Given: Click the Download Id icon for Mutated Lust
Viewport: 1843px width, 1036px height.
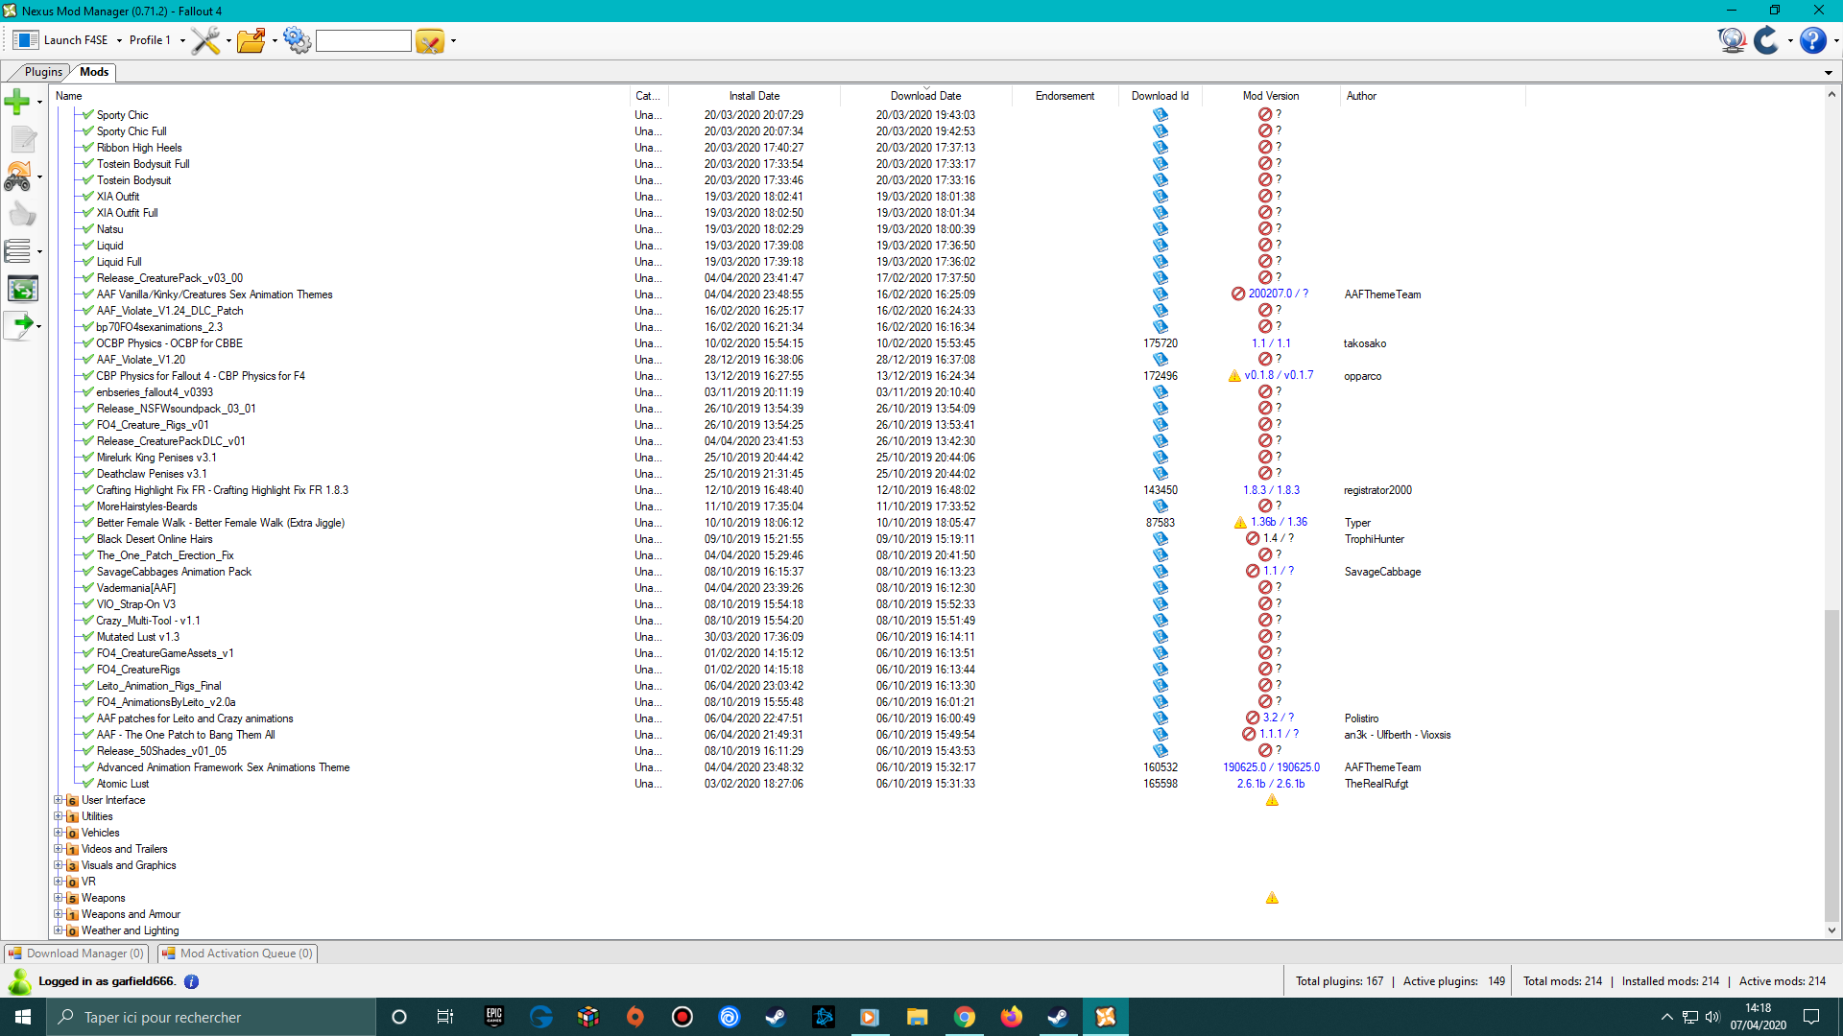Looking at the screenshot, I should click(1161, 637).
